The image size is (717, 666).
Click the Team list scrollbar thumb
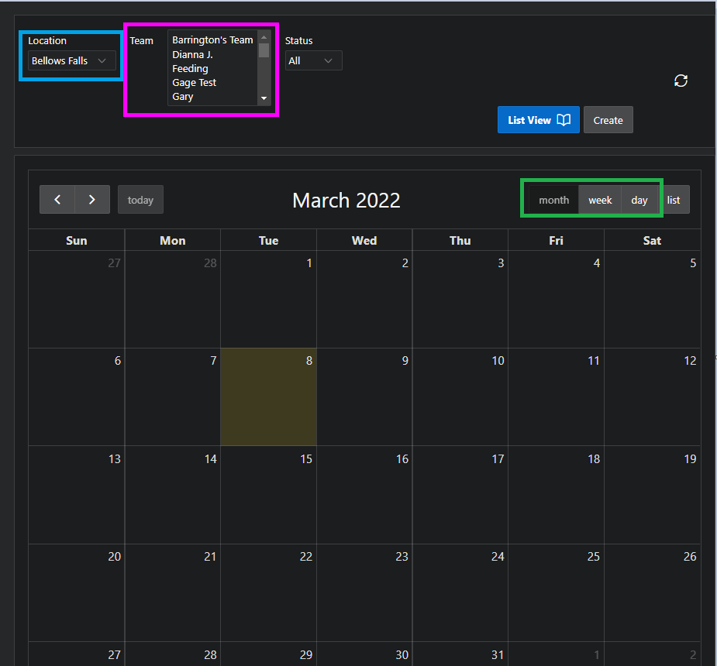tap(264, 50)
